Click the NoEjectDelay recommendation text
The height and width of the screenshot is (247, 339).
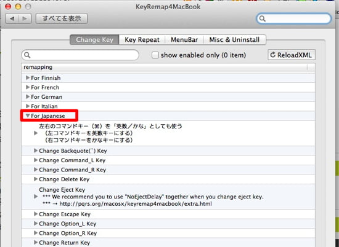[153, 197]
